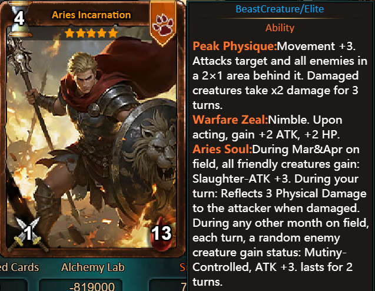Click the beast paw print banner icon
Image resolution: width=375 pixels, height=291 pixels.
[163, 24]
